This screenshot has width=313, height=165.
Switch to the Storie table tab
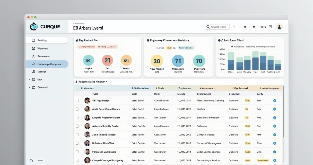[160, 88]
